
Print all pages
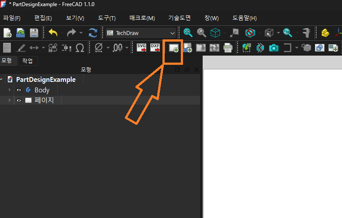(x=228, y=48)
